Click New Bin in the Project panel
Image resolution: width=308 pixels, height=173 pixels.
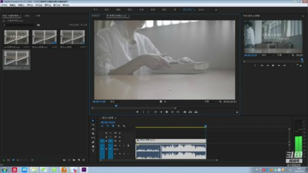coord(74,160)
